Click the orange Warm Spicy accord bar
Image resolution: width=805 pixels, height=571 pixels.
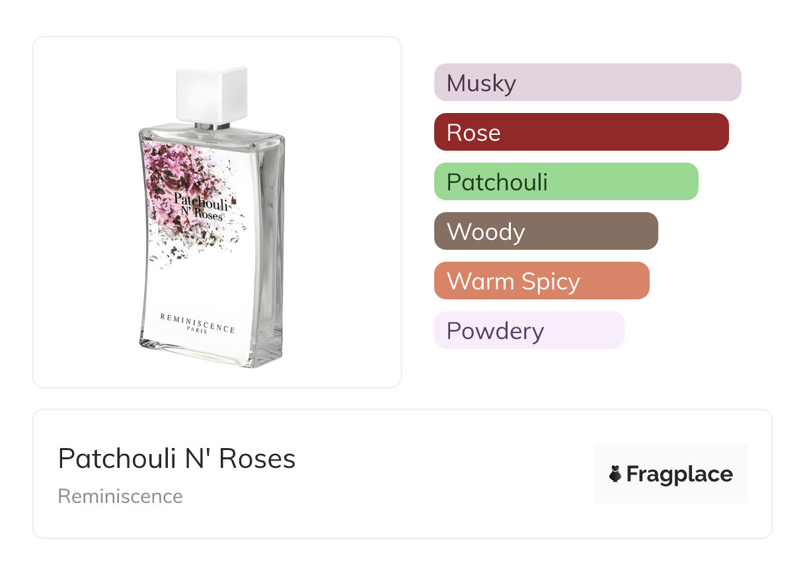click(541, 281)
